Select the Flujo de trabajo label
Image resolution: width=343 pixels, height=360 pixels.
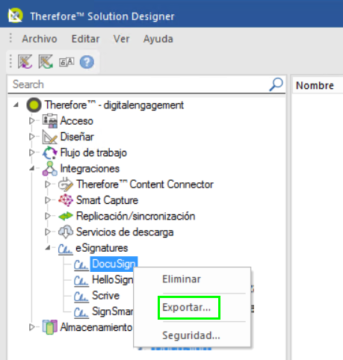click(x=93, y=152)
